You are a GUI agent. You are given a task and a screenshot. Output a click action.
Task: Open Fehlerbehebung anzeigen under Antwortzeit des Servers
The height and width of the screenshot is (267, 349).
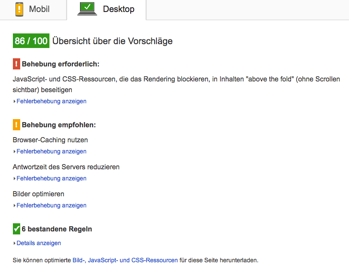coord(52,178)
